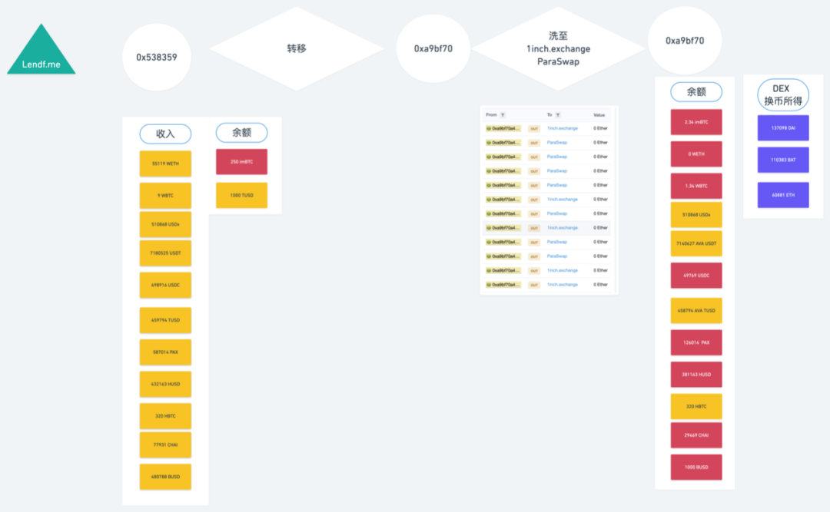Click the 1000 TUSD box
The height and width of the screenshot is (512, 830).
pyautogui.click(x=241, y=195)
